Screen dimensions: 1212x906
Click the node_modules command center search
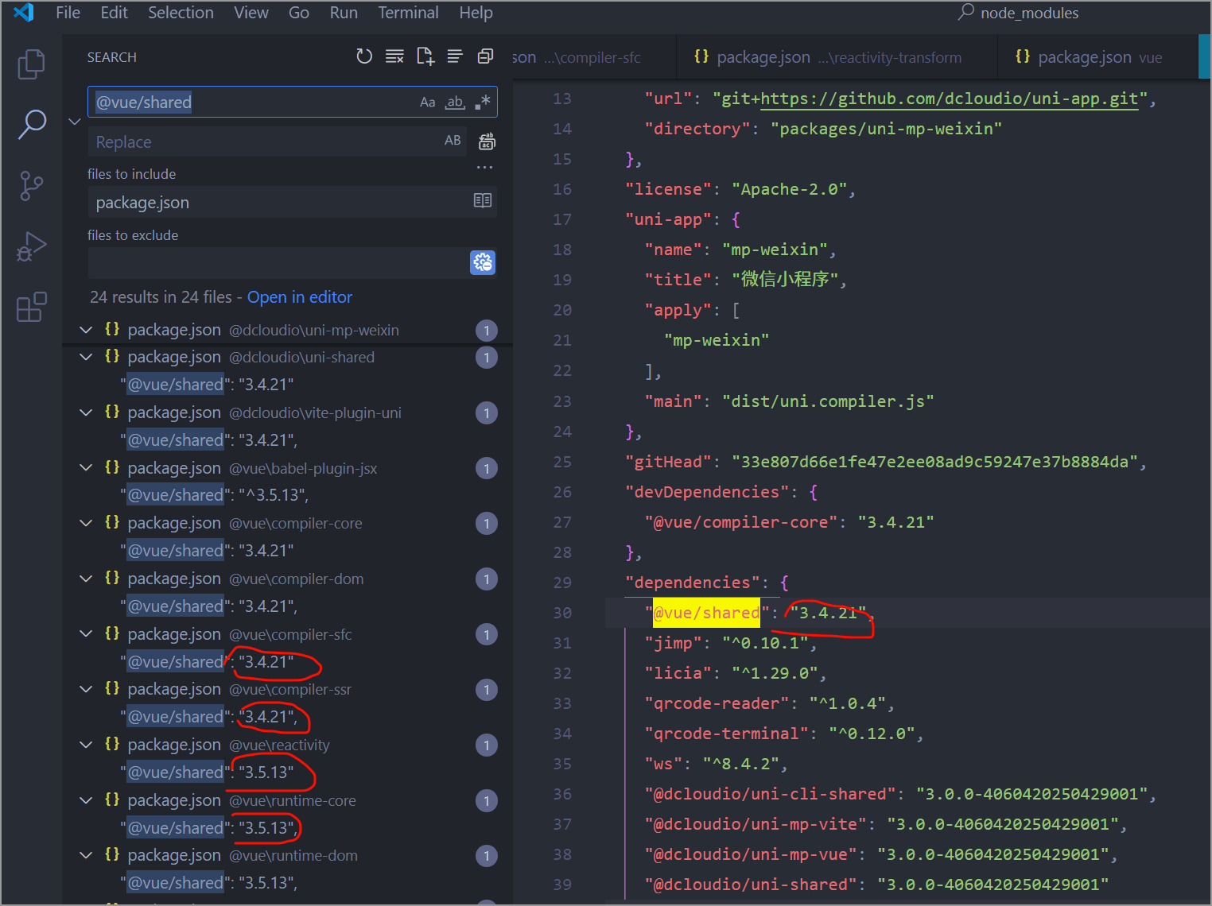click(1018, 13)
